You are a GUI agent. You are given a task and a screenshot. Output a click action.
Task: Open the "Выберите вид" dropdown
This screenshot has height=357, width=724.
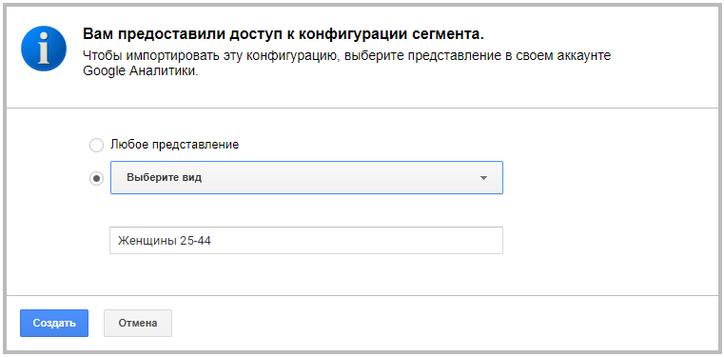306,177
